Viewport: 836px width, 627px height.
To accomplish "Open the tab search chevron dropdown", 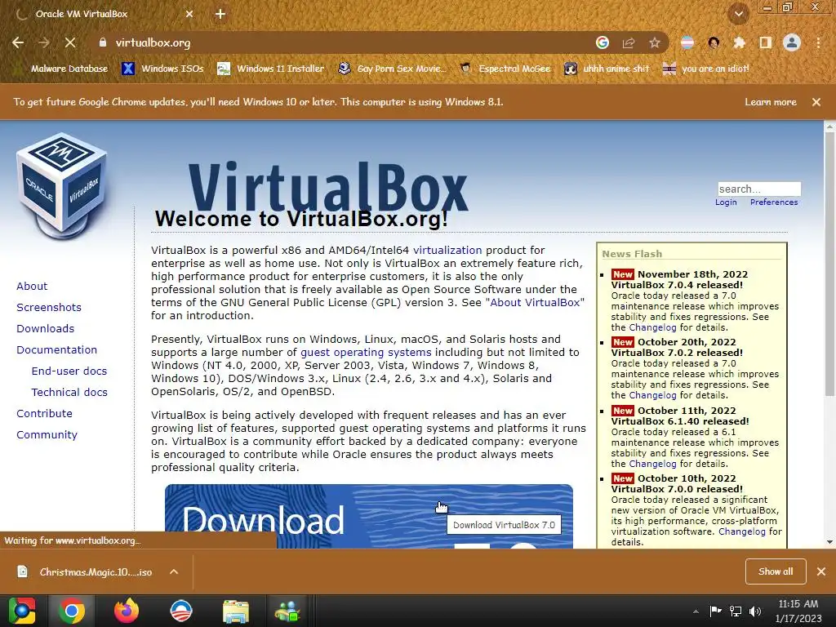I will 738,14.
